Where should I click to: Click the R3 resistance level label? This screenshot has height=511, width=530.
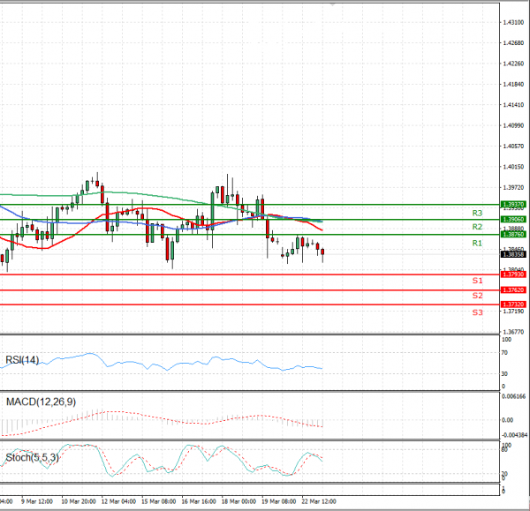[x=476, y=213]
